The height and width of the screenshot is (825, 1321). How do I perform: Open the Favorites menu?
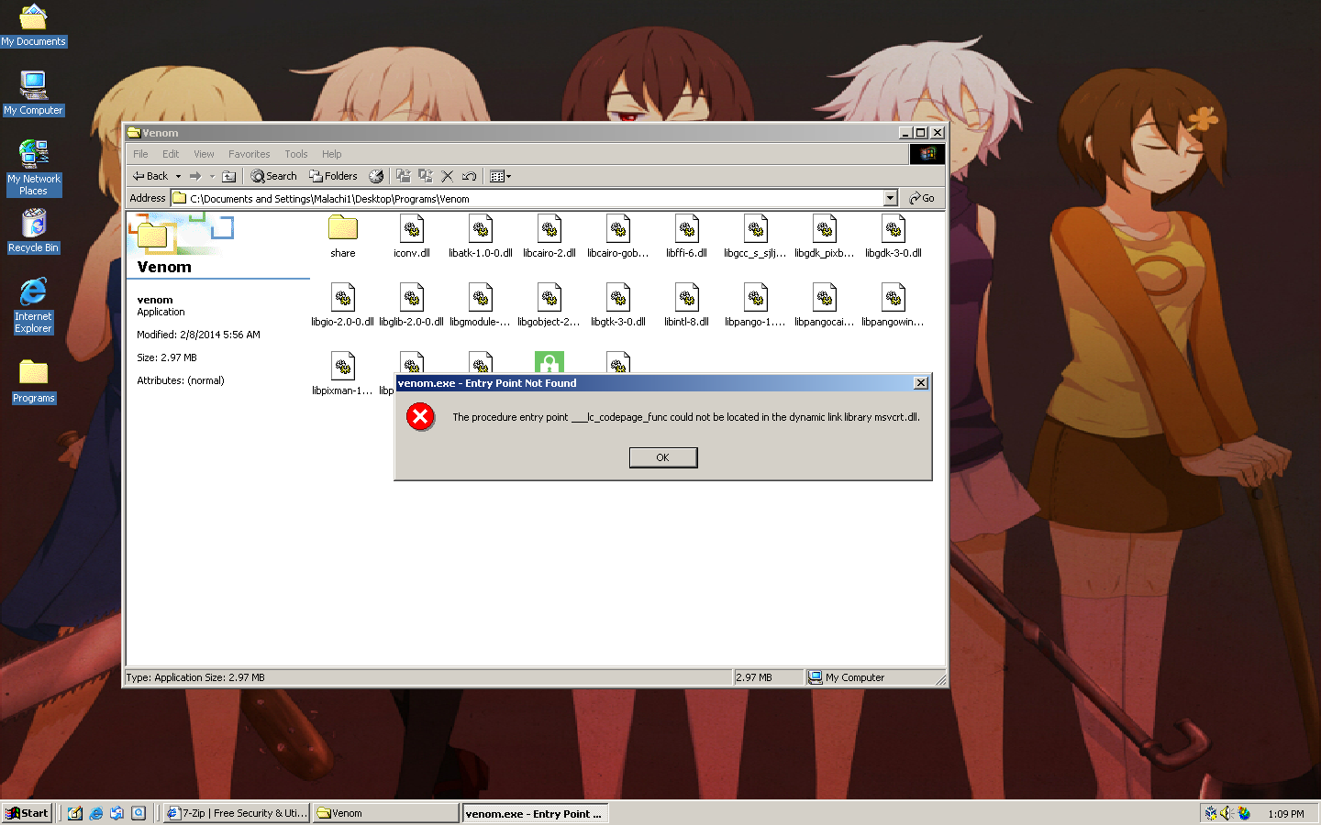pyautogui.click(x=249, y=154)
